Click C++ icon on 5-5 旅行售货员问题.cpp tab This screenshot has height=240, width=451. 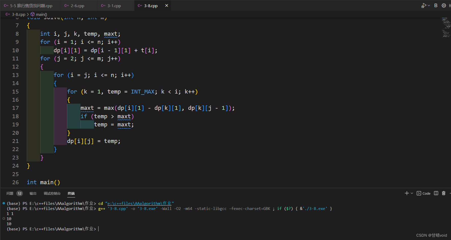[6, 6]
